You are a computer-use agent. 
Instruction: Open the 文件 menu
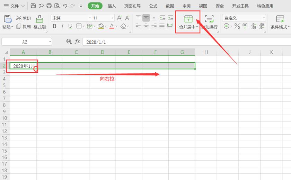coord(14,6)
